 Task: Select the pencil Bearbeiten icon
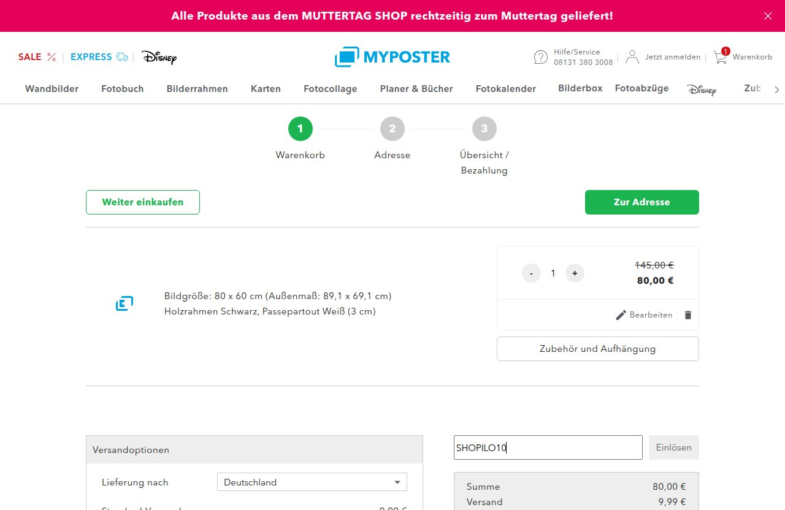(x=621, y=315)
